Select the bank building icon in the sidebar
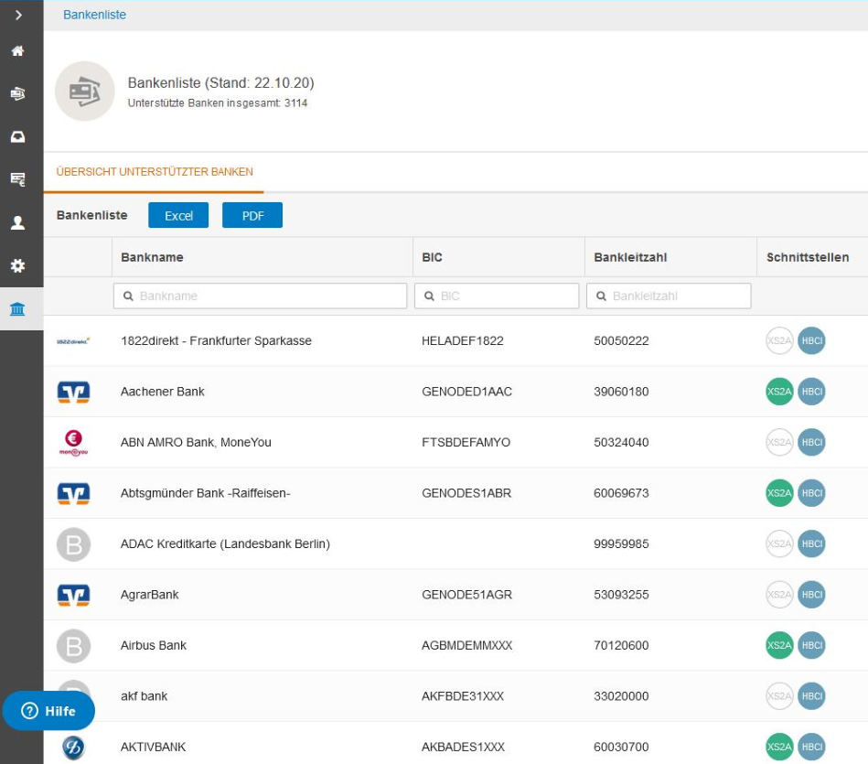Screen dimensions: 868x764 tap(17, 309)
